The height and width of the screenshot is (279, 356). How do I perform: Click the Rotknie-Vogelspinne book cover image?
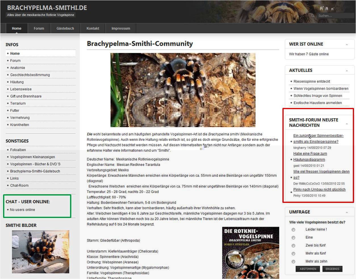[x=250, y=253]
